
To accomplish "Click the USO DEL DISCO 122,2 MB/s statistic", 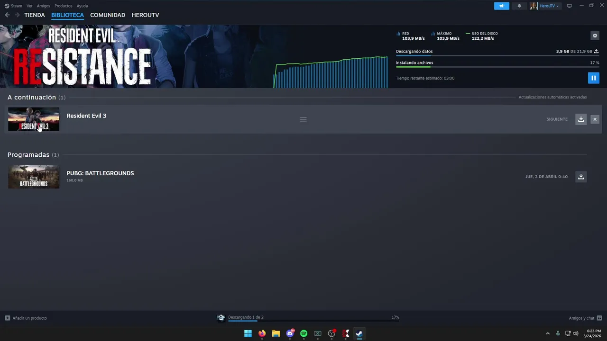I will pyautogui.click(x=482, y=36).
